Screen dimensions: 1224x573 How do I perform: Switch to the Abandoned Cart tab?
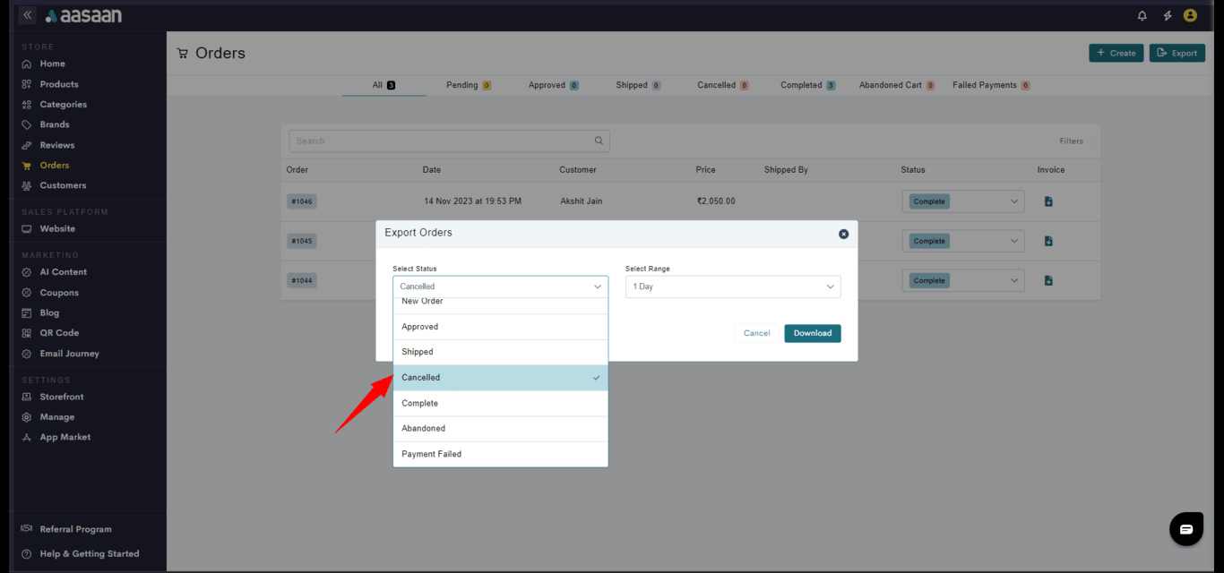[x=890, y=85]
